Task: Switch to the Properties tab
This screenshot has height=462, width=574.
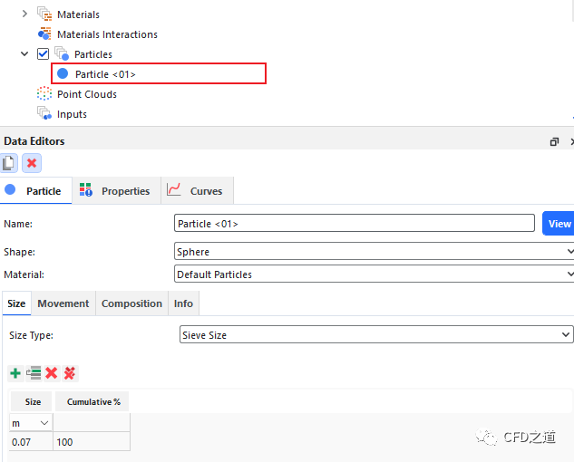Action: [x=115, y=191]
